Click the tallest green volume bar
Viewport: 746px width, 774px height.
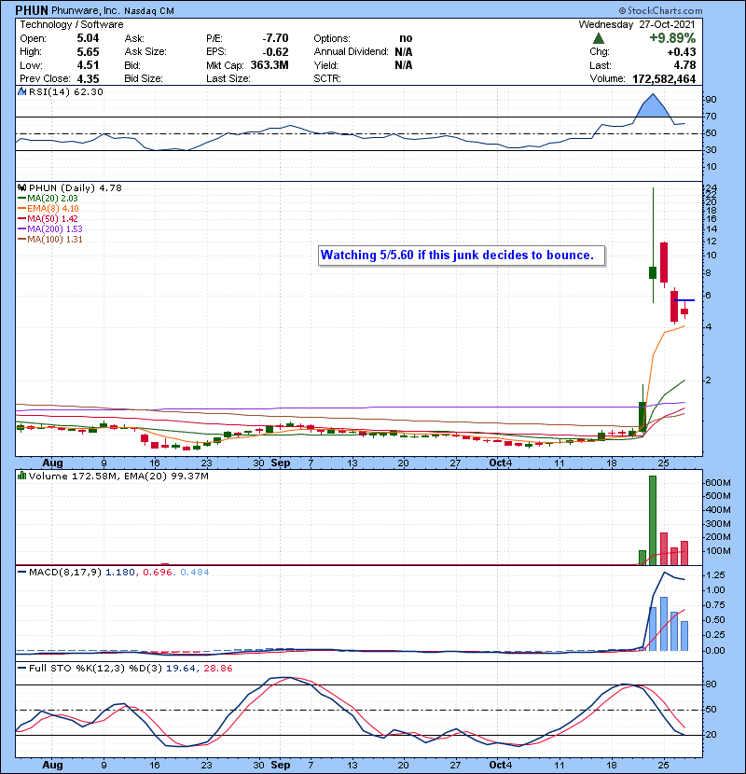coord(653,520)
